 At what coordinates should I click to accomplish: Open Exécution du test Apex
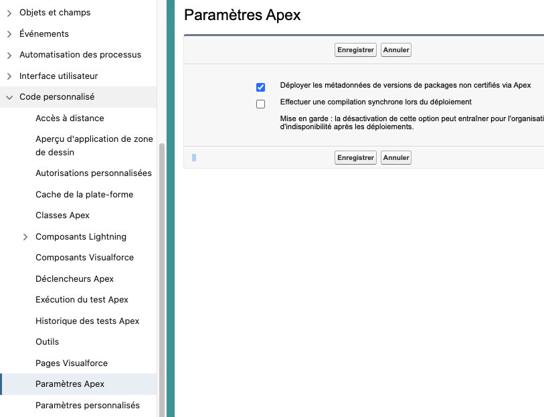coord(80,299)
